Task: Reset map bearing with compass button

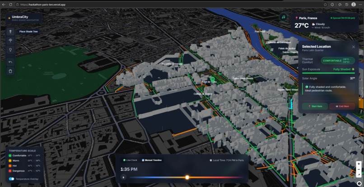Action: 359,174
